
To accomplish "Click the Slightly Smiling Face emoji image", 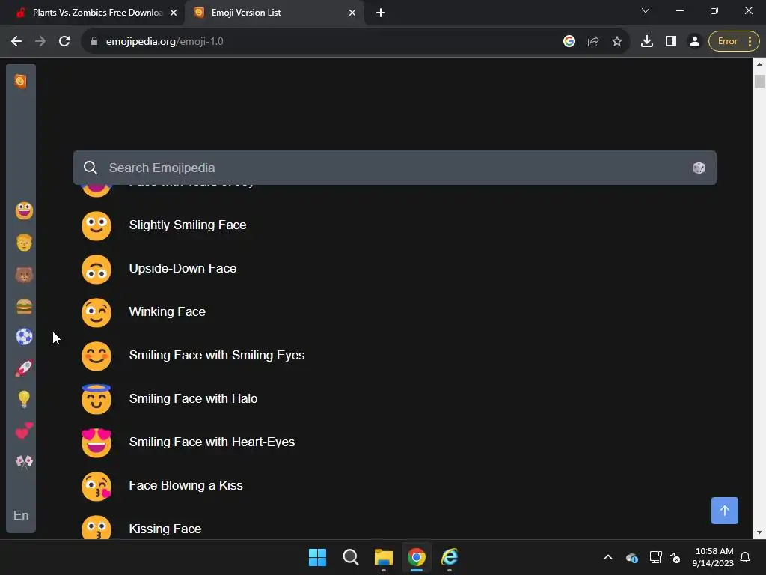I will [x=96, y=226].
